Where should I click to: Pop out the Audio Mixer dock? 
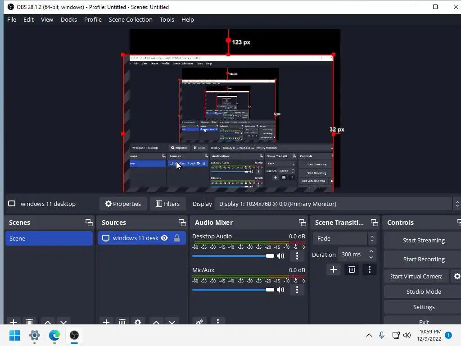302,223
